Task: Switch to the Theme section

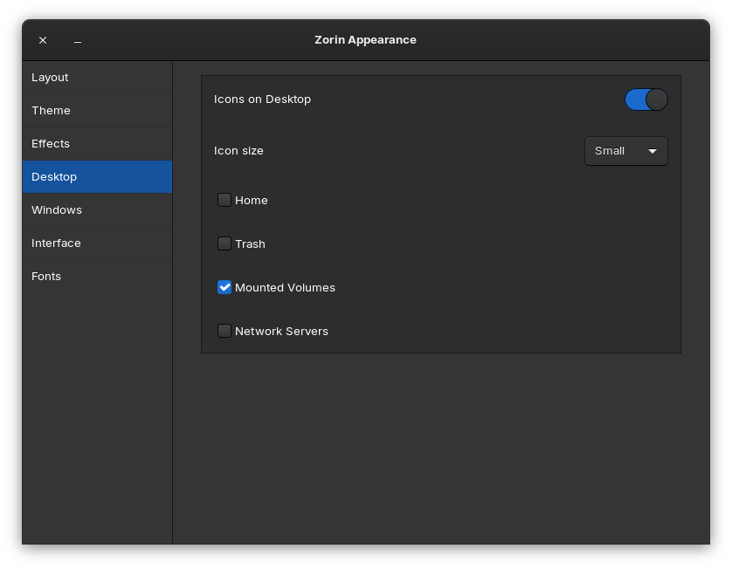Action: point(97,111)
